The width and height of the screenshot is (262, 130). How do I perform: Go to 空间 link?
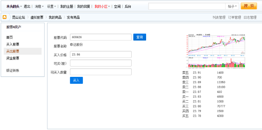pyautogui.click(x=117, y=7)
